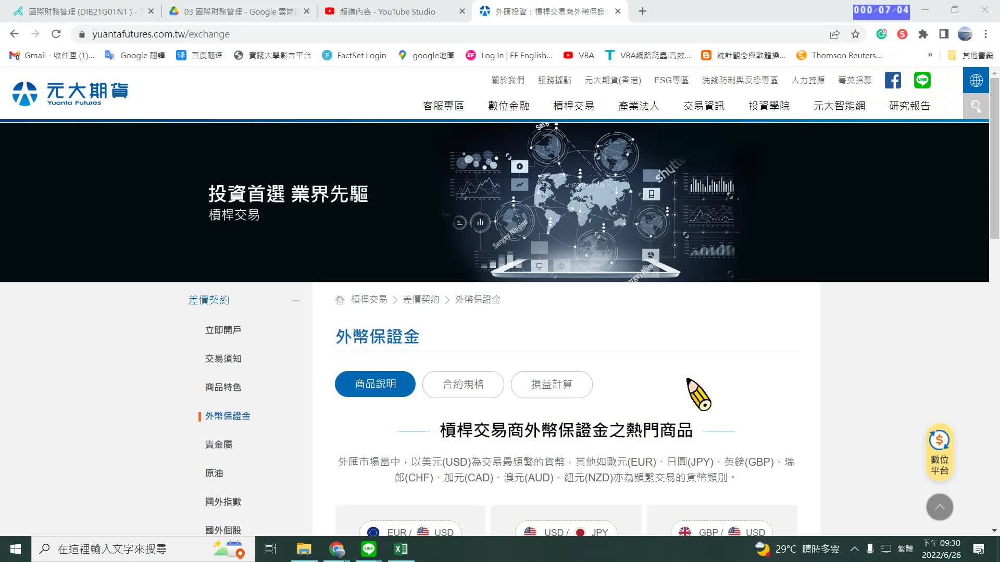Open the 產業法人 navigation menu
This screenshot has width=1000, height=562.
[639, 106]
